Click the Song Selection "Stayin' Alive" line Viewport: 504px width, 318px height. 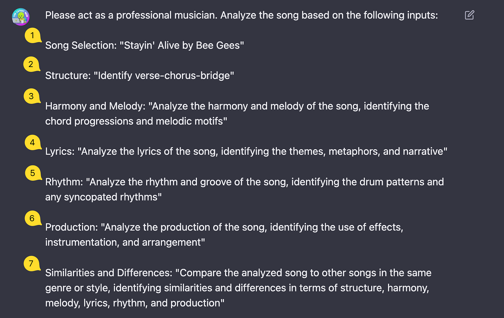coord(144,45)
